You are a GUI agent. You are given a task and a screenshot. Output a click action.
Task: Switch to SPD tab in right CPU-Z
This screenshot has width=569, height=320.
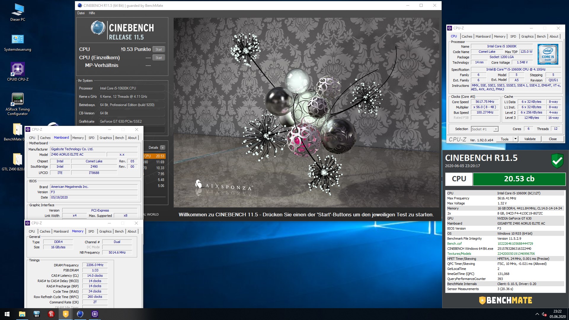coord(513,36)
